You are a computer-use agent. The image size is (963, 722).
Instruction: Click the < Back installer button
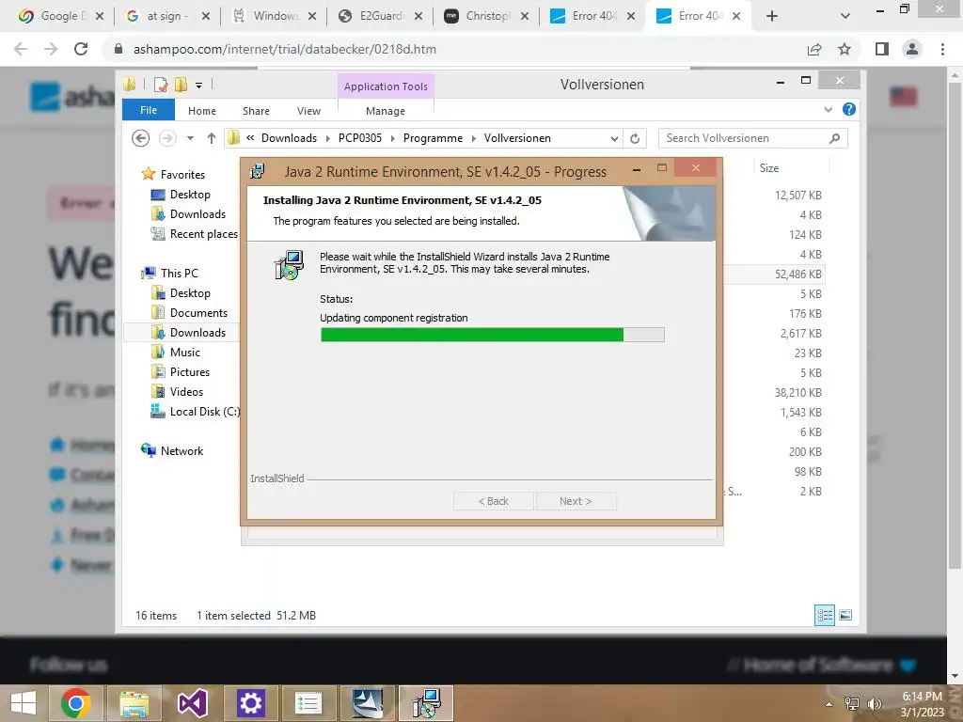coord(494,501)
